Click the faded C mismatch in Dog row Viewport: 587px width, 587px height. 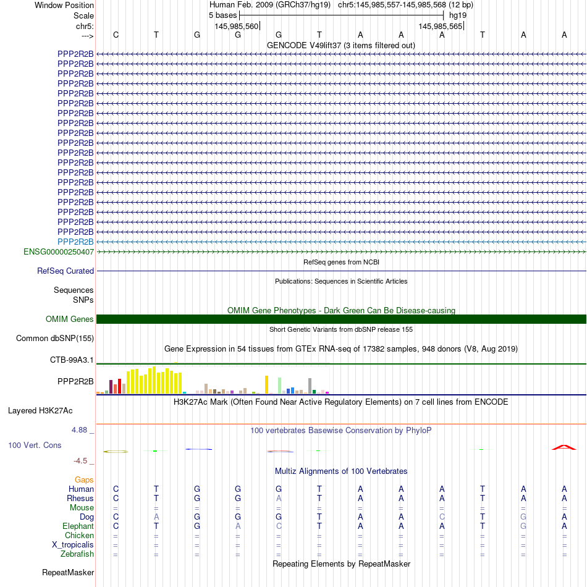[442, 517]
